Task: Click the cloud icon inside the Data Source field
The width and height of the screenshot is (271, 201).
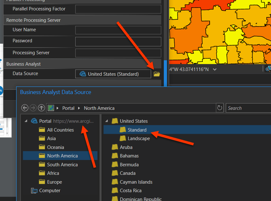Action: pos(83,74)
